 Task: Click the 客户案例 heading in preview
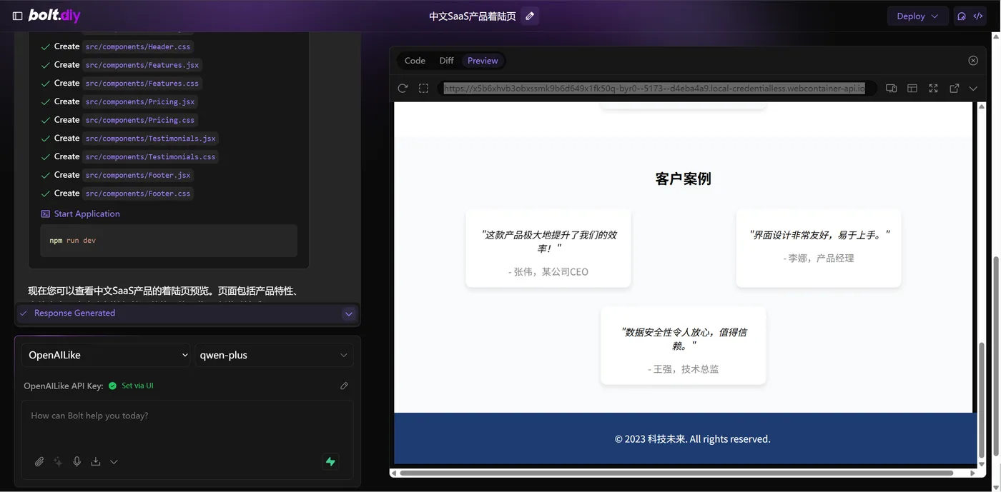pos(683,179)
